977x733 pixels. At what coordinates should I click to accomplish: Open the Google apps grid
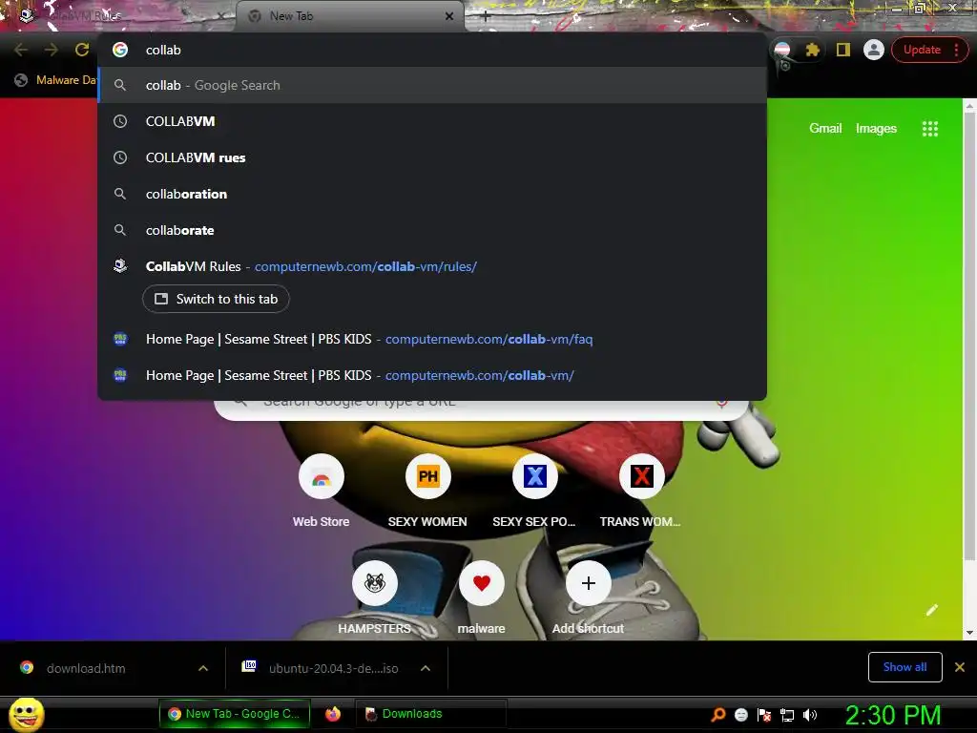(929, 129)
